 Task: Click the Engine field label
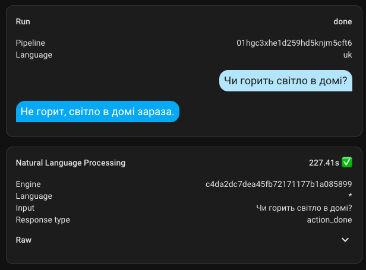[x=28, y=184]
